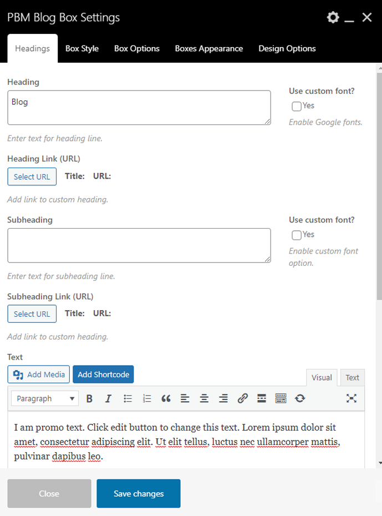The height and width of the screenshot is (516, 382).
Task: Open the Design Options tab
Action: point(287,49)
